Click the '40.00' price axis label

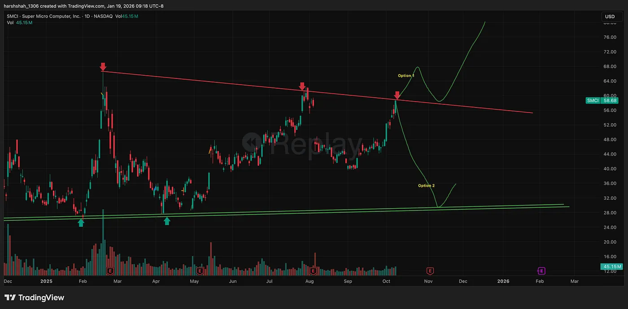point(610,169)
